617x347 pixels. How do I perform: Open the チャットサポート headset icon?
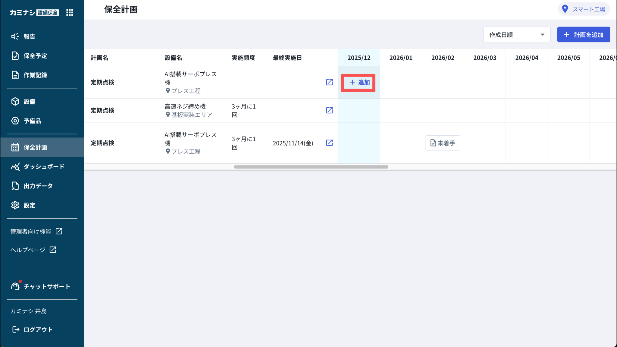click(x=15, y=286)
